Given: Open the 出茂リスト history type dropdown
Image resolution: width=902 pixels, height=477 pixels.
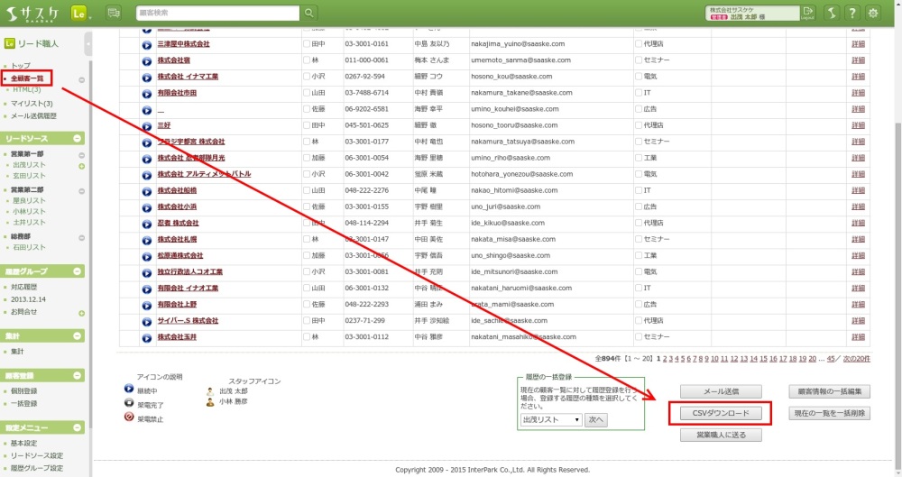Looking at the screenshot, I should (x=551, y=419).
